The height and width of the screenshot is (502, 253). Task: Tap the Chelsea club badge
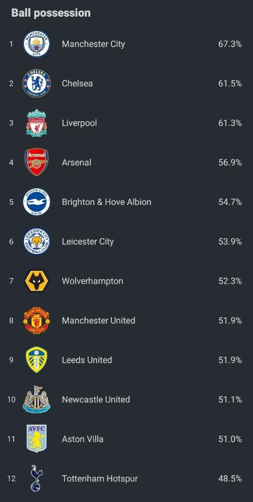[x=36, y=83]
